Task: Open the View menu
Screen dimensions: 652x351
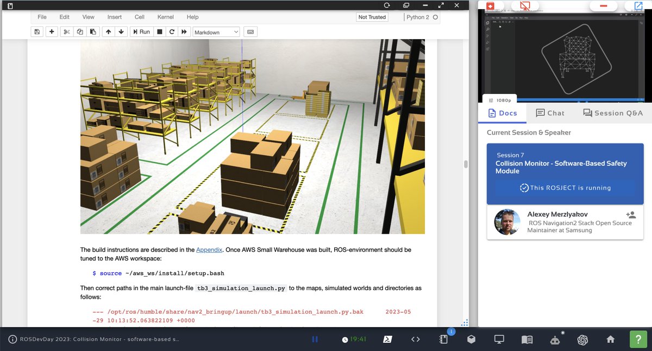Action: pyautogui.click(x=88, y=17)
